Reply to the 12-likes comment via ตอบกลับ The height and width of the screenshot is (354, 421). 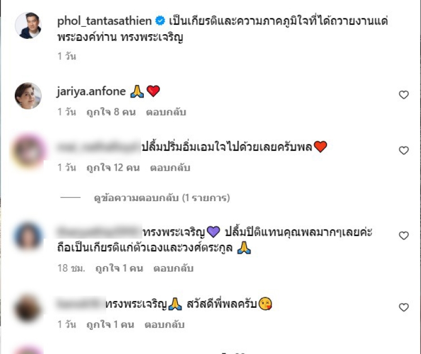click(x=170, y=168)
